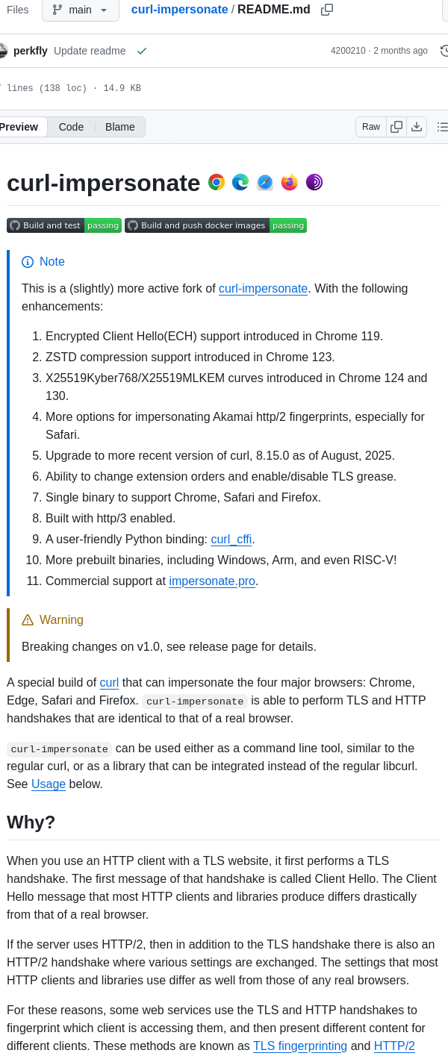This screenshot has width=448, height=1056.
Task: Click the Build and test passing badge
Action: click(64, 225)
